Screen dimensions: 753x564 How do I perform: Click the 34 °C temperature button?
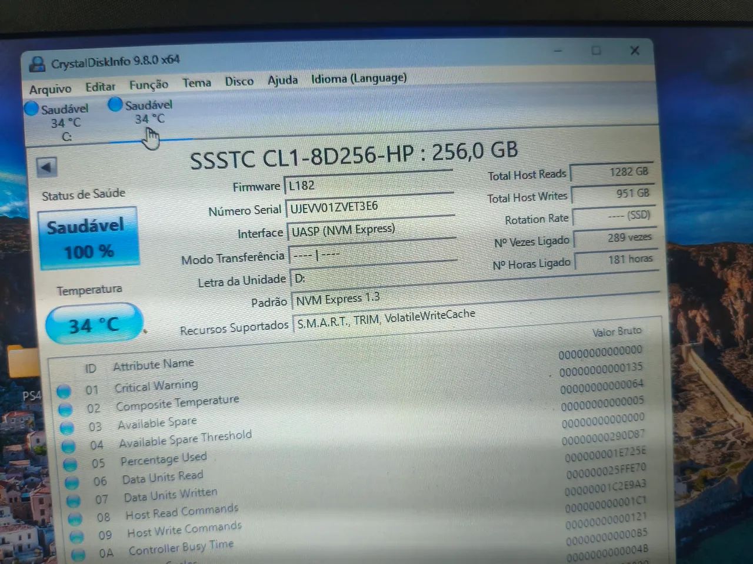94,324
